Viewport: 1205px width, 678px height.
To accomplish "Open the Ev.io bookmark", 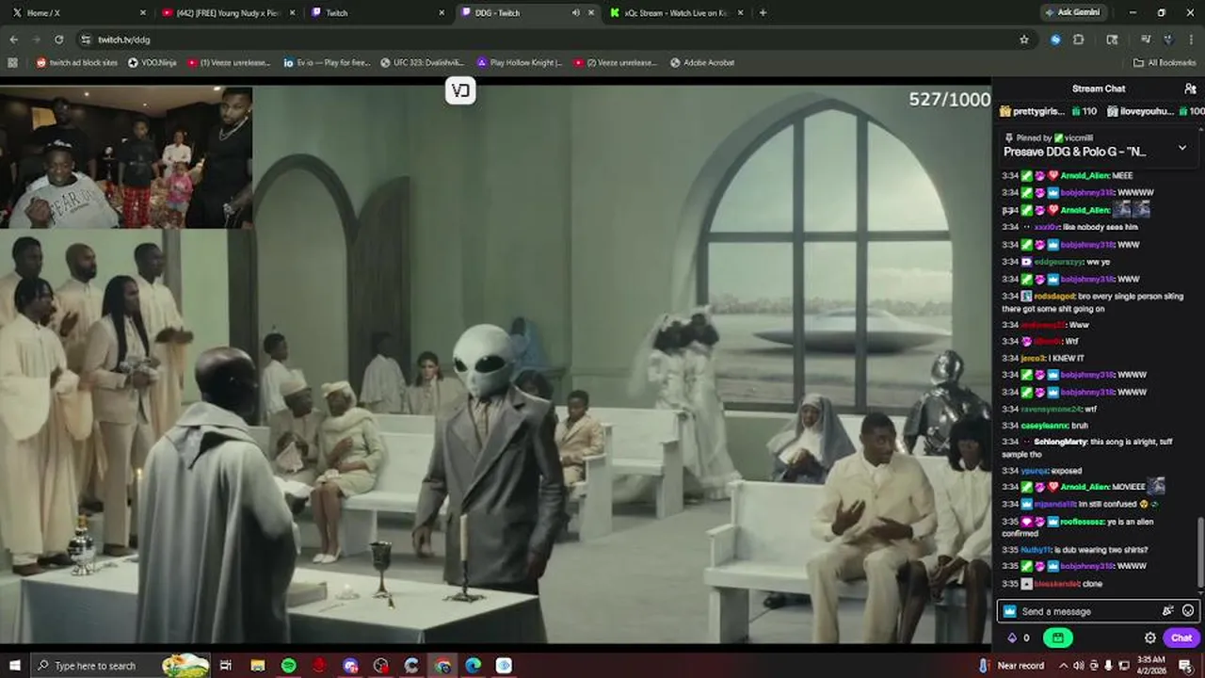I will coord(326,62).
